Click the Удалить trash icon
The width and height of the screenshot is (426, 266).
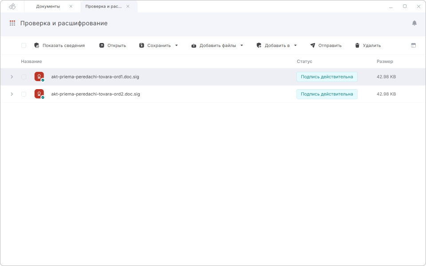357,45
